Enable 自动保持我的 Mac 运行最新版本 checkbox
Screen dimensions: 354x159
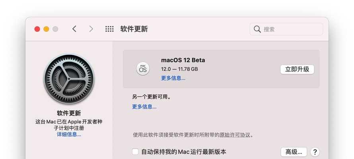[135, 152]
